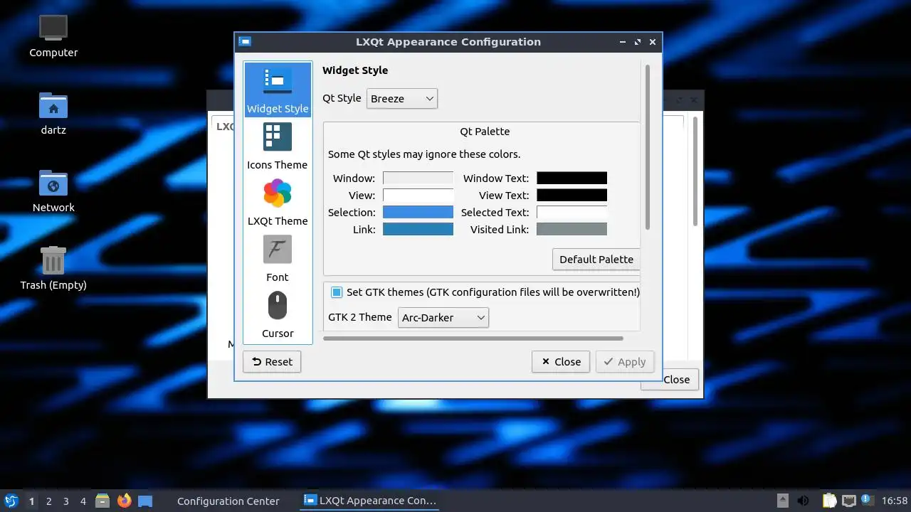
Task: Open the Cursor settings section
Action: pyautogui.click(x=278, y=315)
